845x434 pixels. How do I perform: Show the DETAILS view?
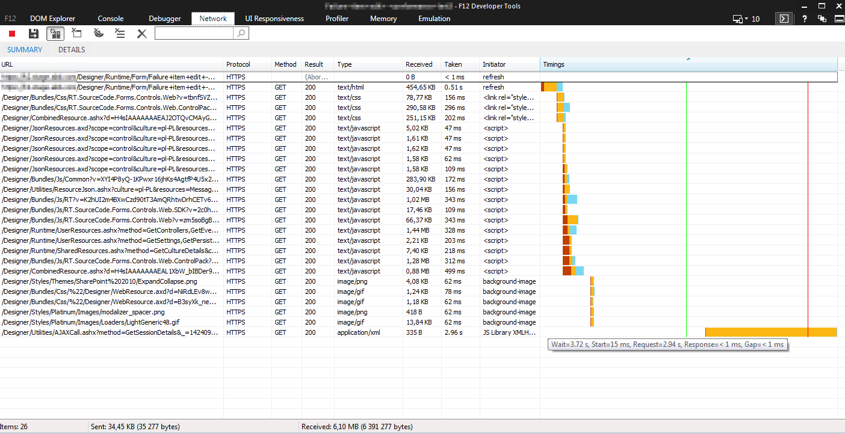pos(72,50)
